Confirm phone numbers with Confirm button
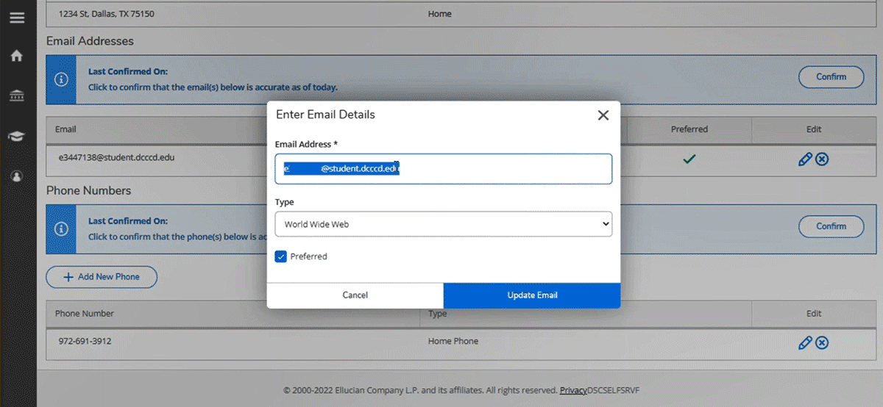The height and width of the screenshot is (407, 883). pyautogui.click(x=831, y=226)
